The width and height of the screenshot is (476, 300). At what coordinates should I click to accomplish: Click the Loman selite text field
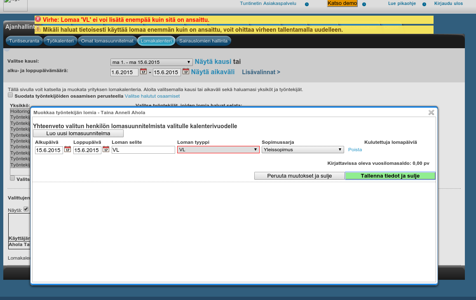point(143,150)
